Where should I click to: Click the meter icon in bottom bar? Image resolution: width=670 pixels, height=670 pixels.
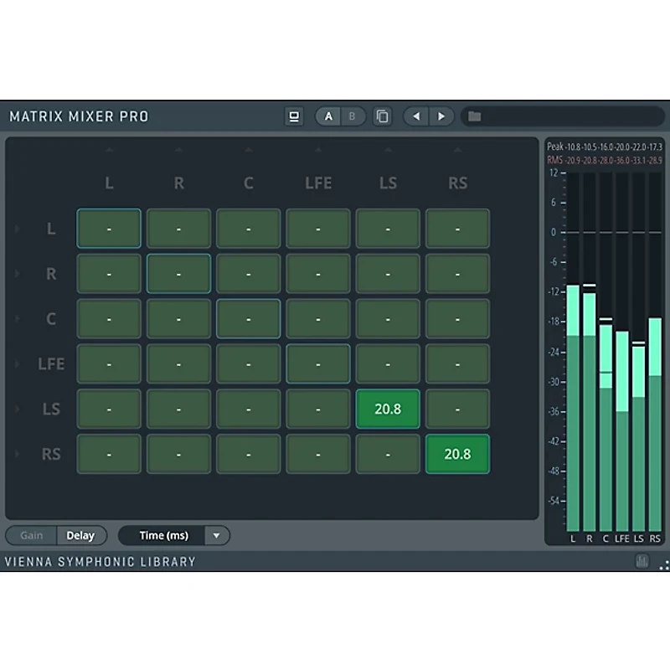[642, 561]
